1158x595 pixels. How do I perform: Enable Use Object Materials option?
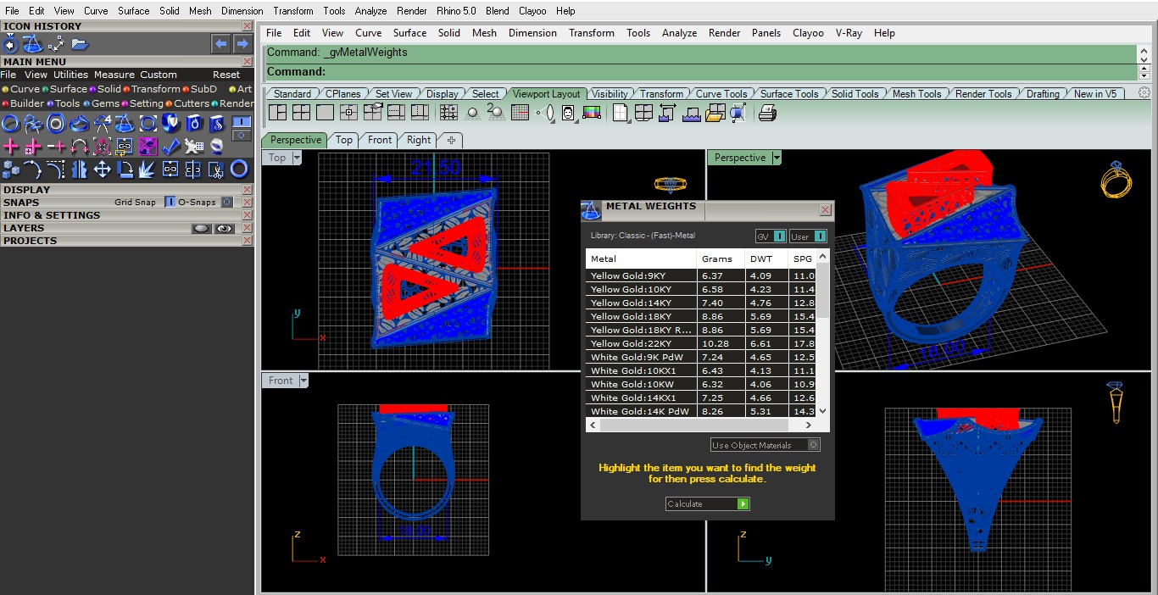coord(765,445)
